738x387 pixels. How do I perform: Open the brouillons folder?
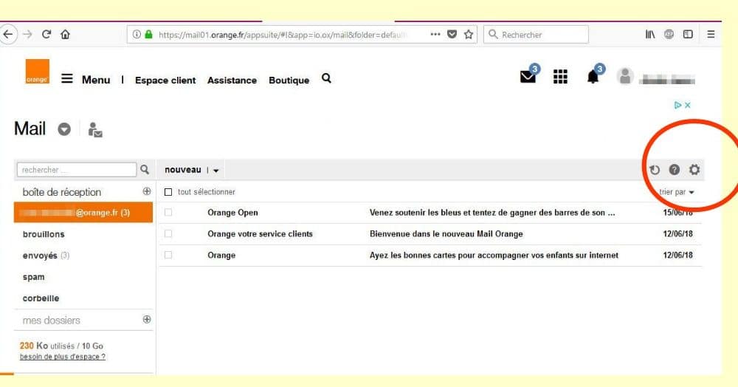(x=44, y=234)
